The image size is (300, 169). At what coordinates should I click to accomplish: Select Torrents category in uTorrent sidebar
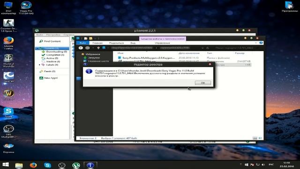pyautogui.click(x=52, y=48)
